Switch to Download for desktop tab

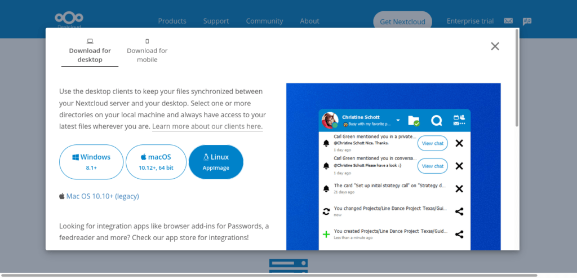[90, 51]
